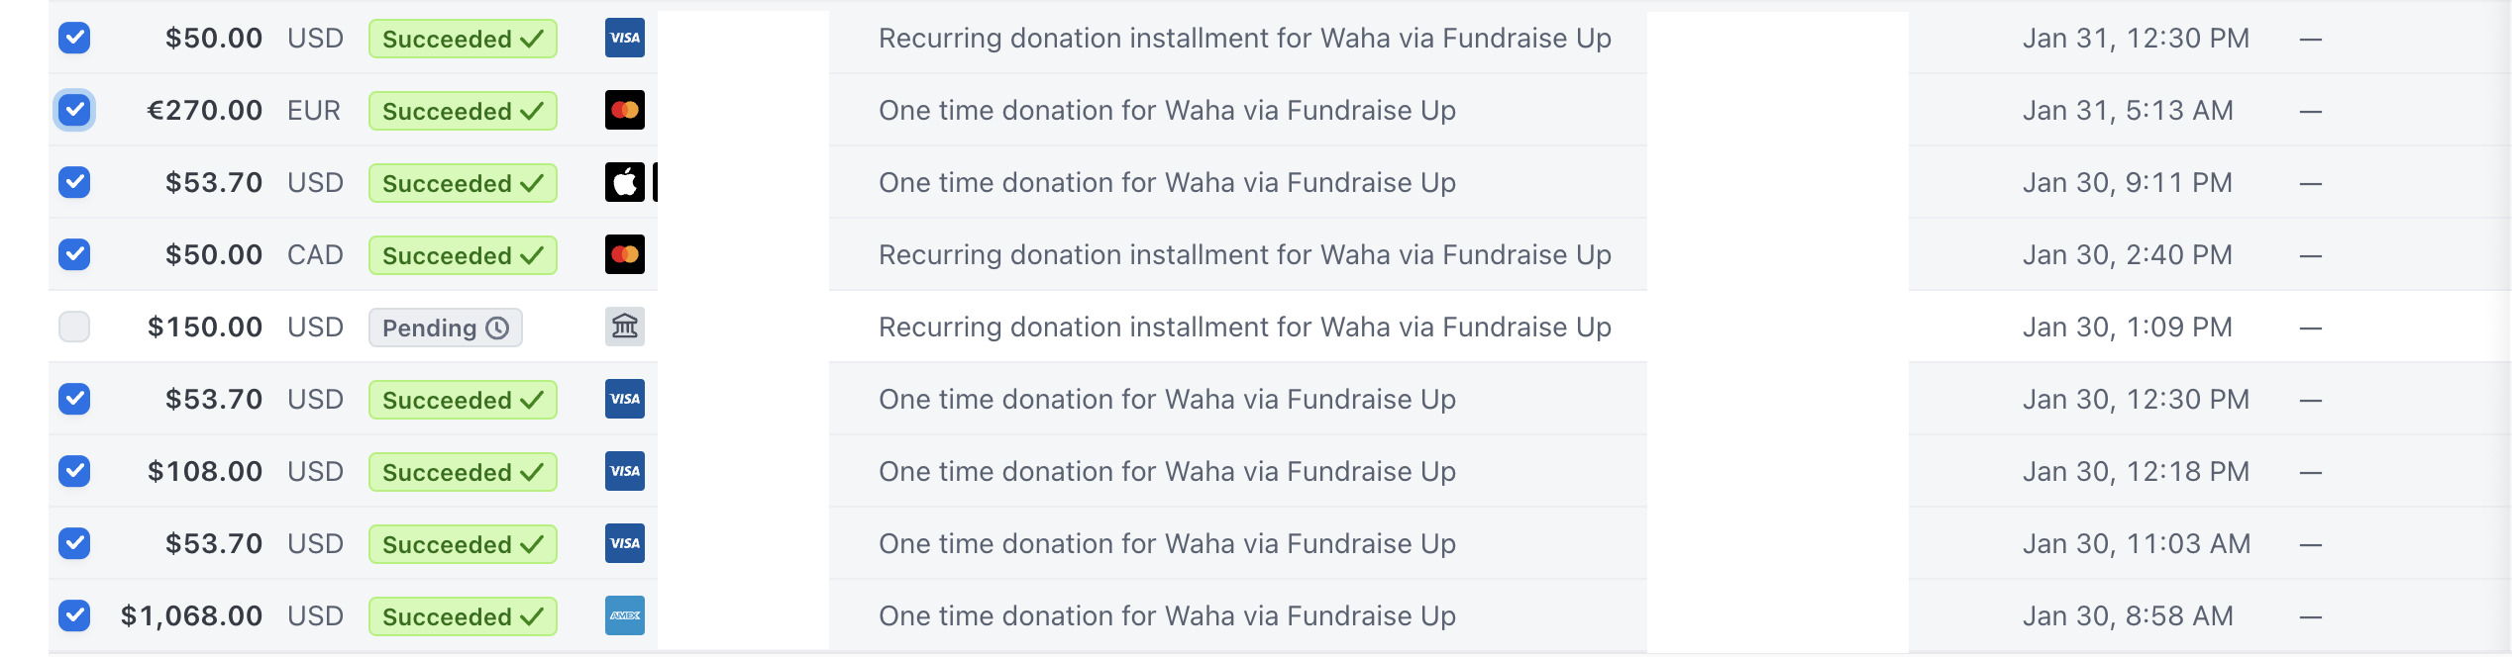Uncheck the €270.00 EUR row checkbox
2512x657 pixels.
73,110
